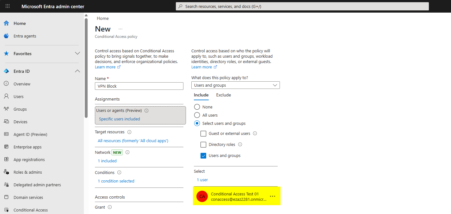Click the Microsoft Entra admin center title
The image size is (451, 214).
coord(53,6)
